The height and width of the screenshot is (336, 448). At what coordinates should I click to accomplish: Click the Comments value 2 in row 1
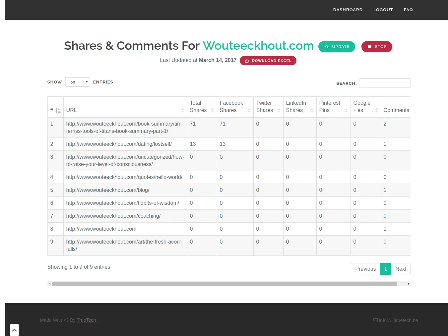(x=385, y=124)
